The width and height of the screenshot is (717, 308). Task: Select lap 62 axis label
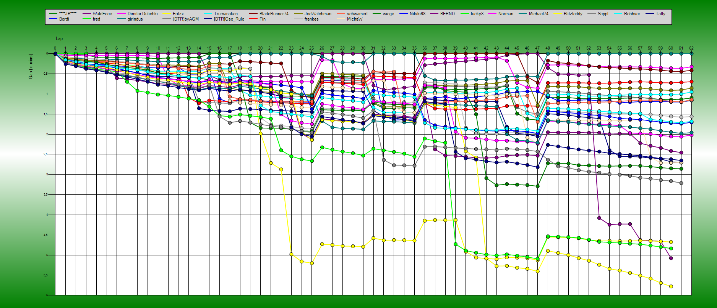point(691,48)
